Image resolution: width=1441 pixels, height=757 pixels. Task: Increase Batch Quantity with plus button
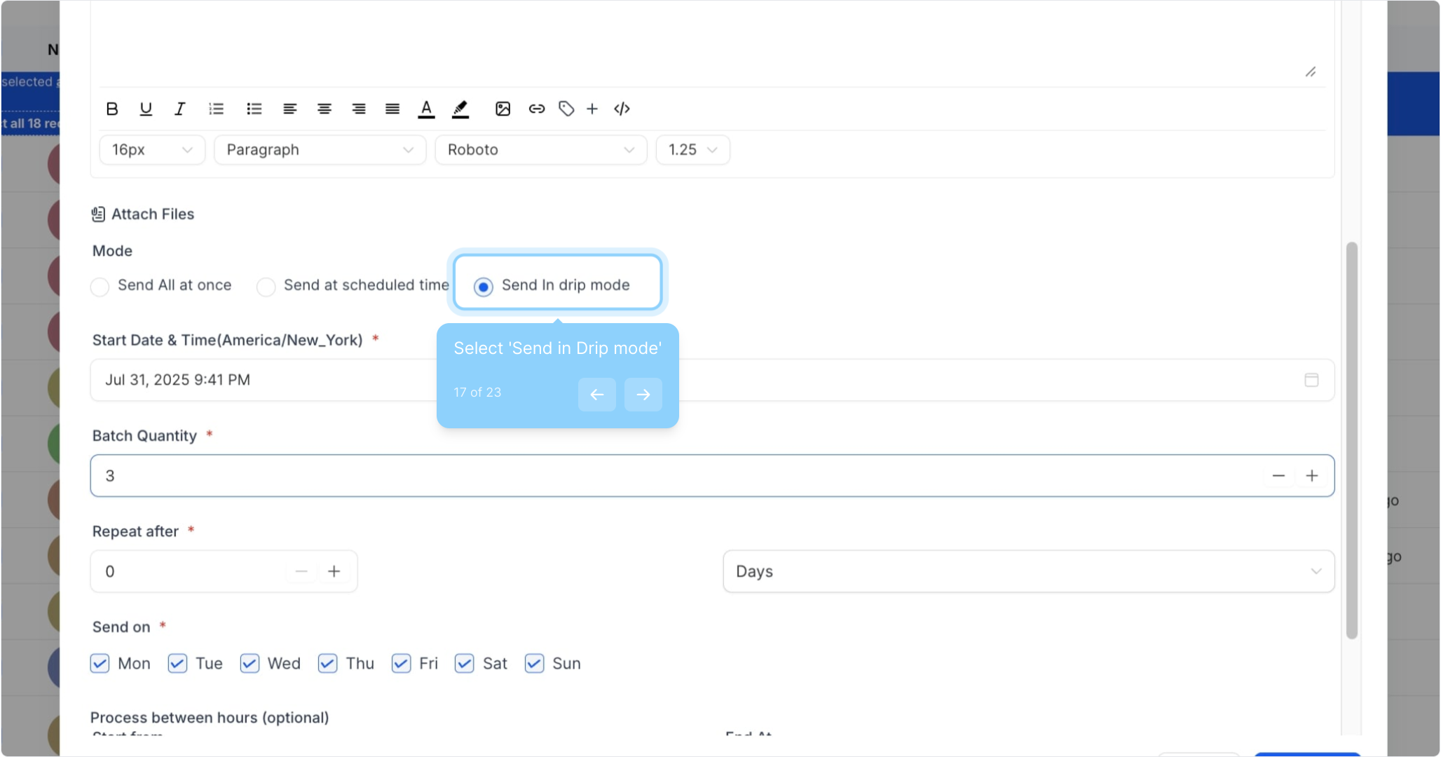pyautogui.click(x=1312, y=476)
